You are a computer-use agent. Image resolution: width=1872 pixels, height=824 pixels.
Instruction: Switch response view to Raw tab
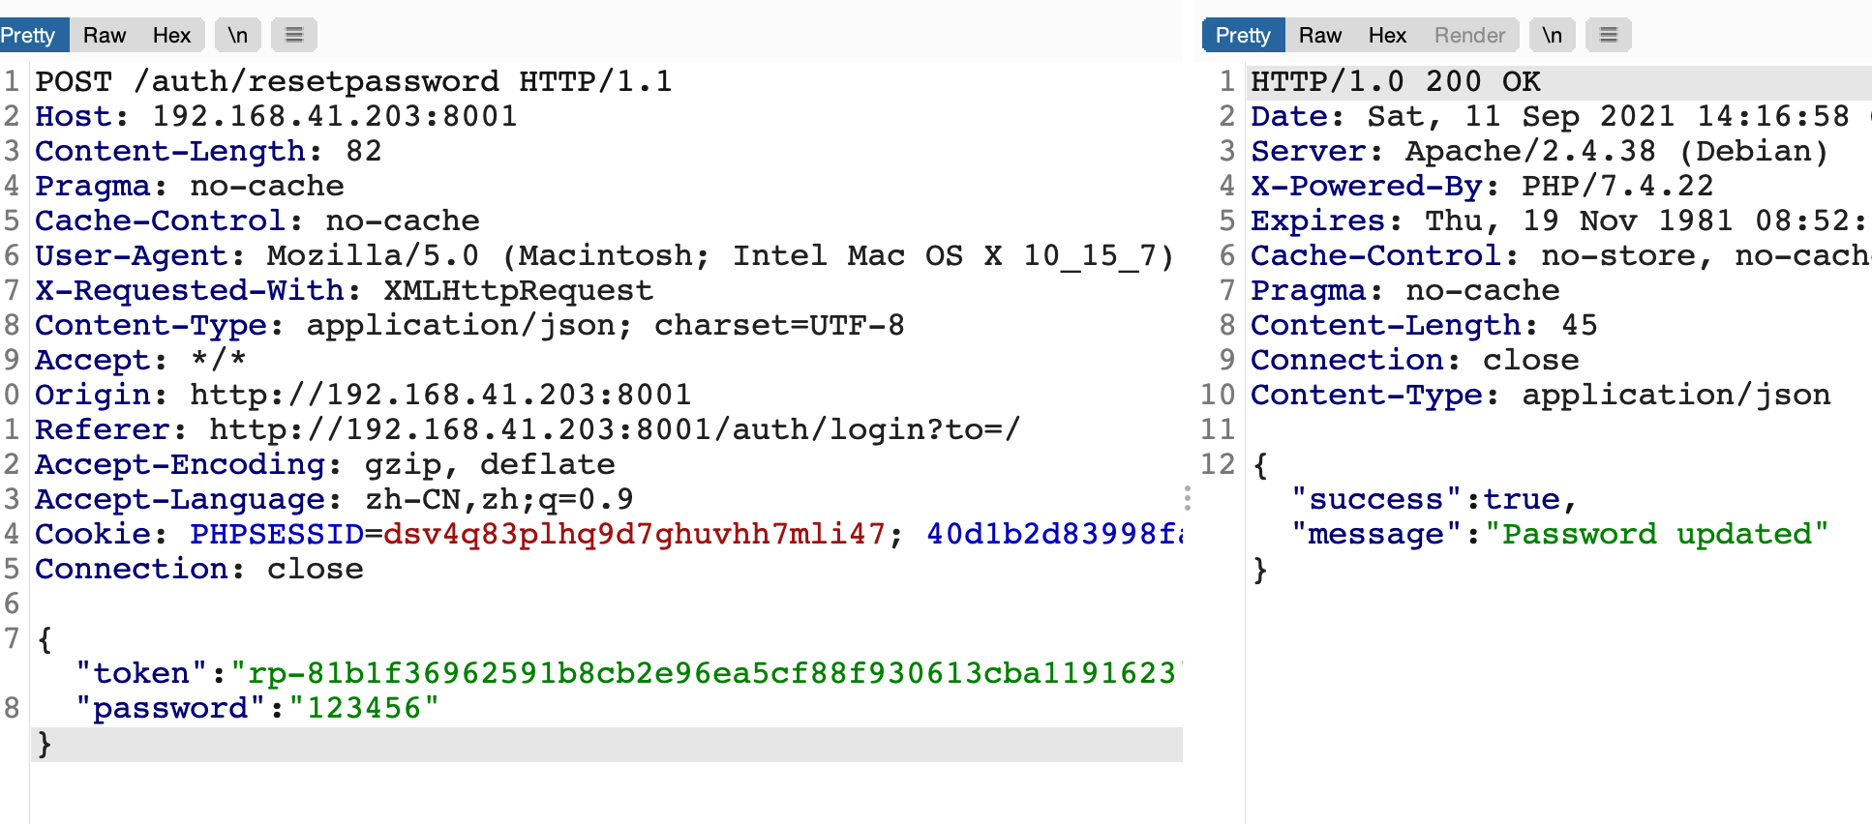pos(1320,36)
